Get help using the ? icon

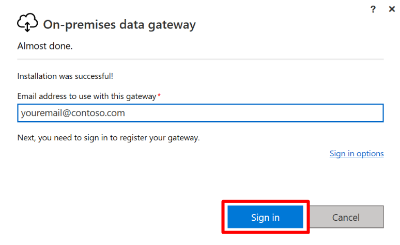click(x=373, y=9)
